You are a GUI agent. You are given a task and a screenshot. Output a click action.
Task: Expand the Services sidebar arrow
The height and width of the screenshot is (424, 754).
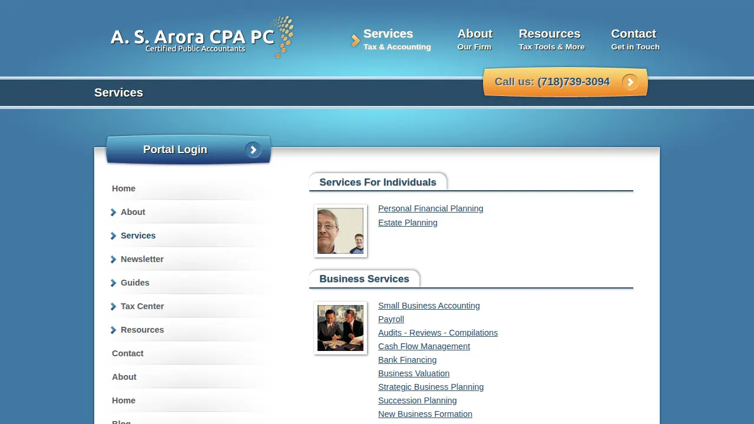(x=113, y=236)
